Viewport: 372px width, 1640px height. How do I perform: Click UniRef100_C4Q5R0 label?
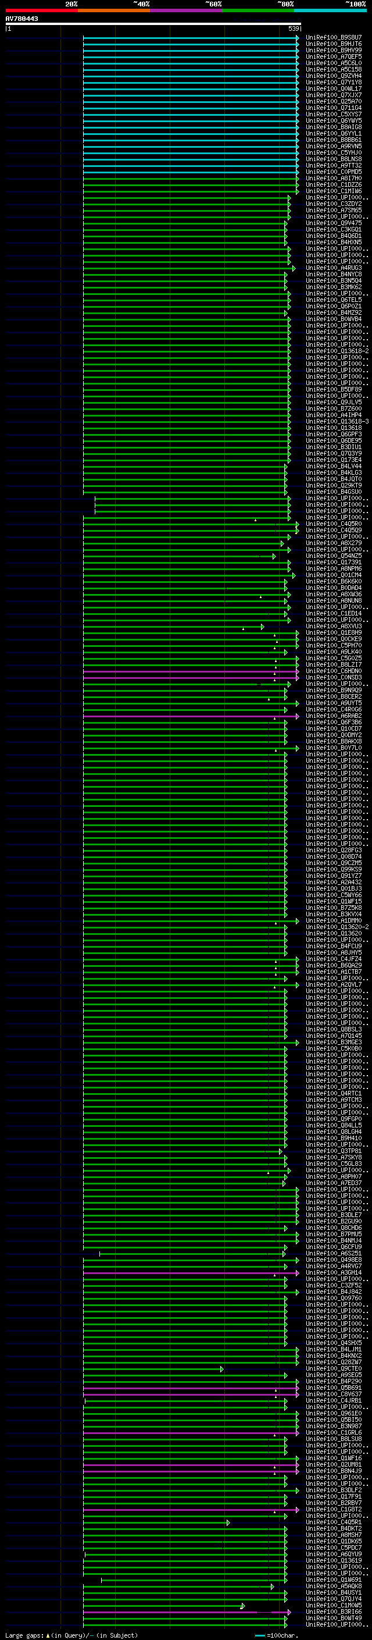point(334,524)
